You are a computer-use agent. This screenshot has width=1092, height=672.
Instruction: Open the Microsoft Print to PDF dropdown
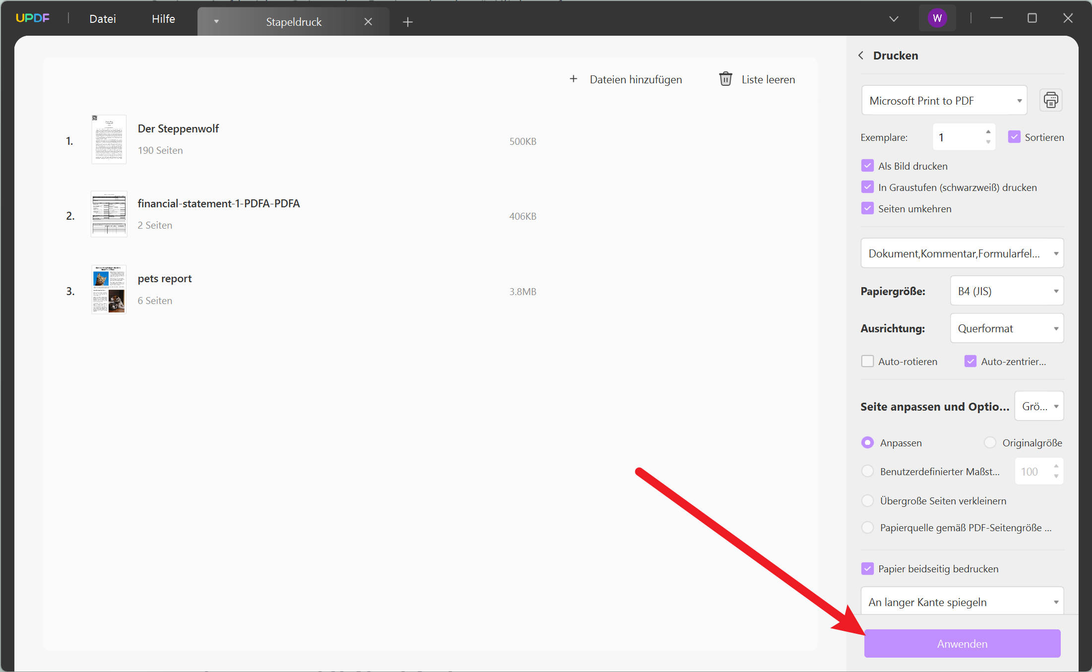[x=944, y=101]
